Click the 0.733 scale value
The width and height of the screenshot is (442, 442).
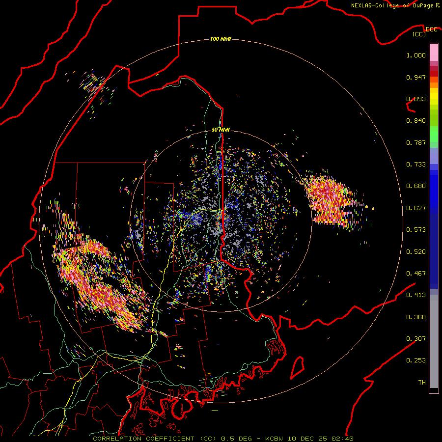point(416,165)
